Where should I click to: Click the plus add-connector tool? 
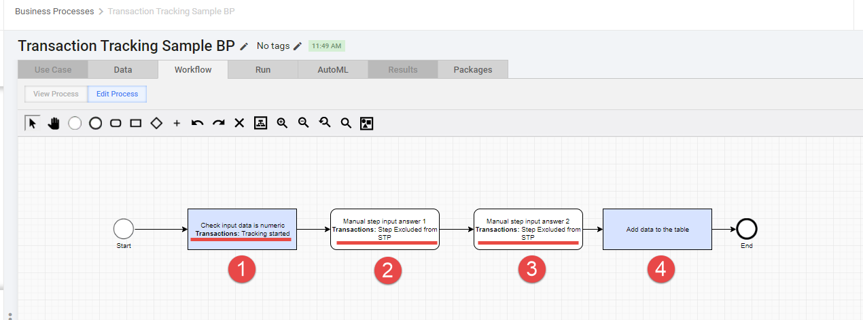177,124
